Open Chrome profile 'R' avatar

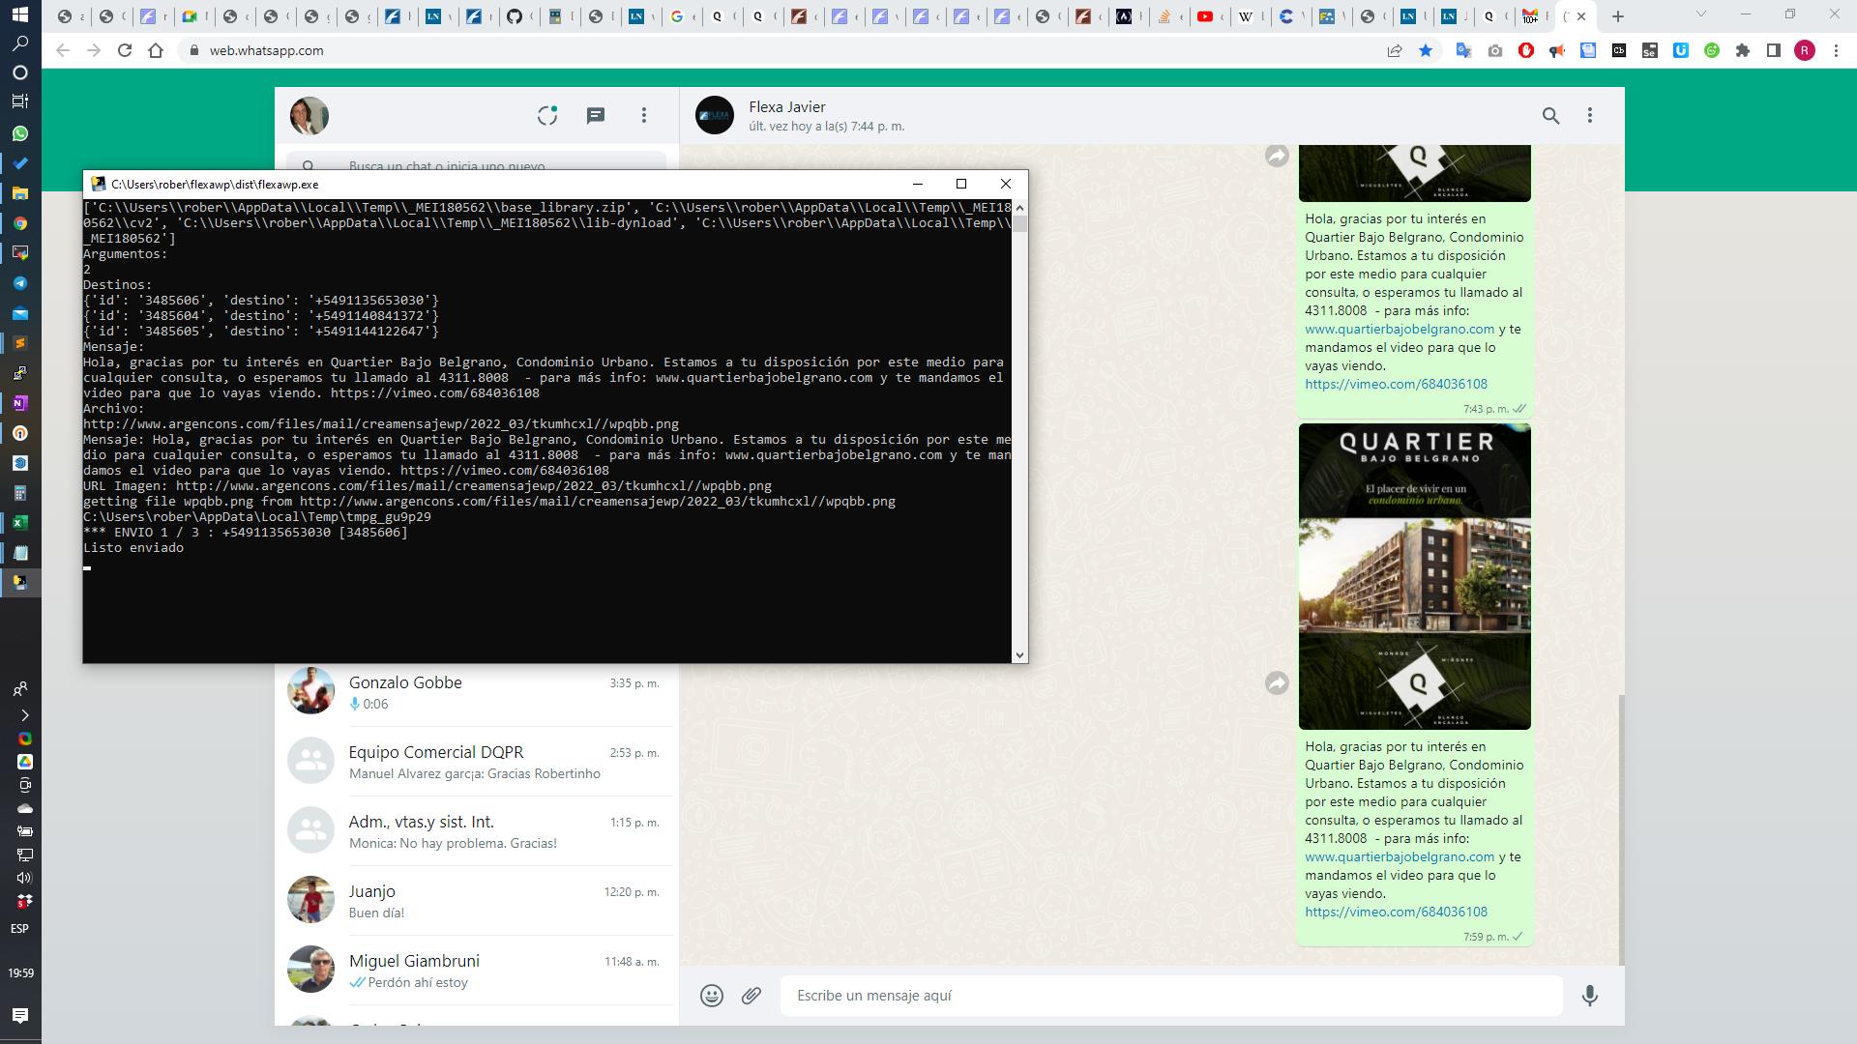click(1805, 51)
